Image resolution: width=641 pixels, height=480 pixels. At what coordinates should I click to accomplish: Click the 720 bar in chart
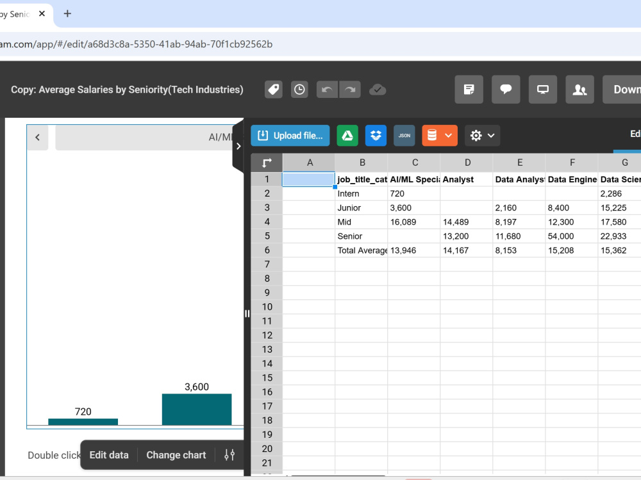pos(83,422)
